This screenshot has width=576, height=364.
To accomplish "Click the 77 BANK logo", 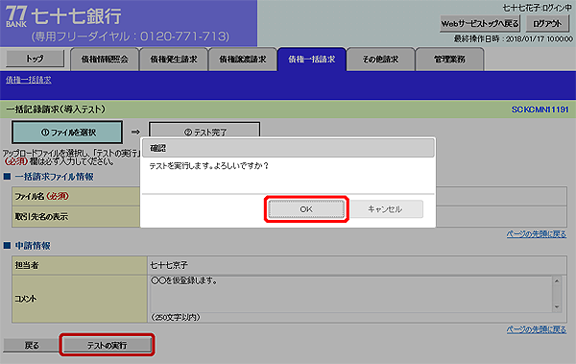I will pyautogui.click(x=15, y=16).
